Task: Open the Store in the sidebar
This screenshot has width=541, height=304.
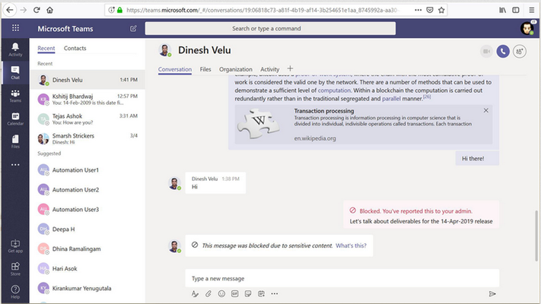Action: click(15, 269)
